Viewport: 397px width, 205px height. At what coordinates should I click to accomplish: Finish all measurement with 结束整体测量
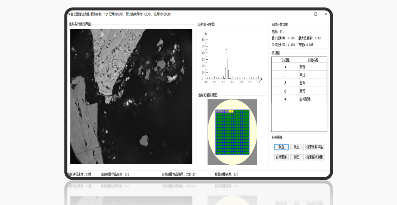coord(315,157)
